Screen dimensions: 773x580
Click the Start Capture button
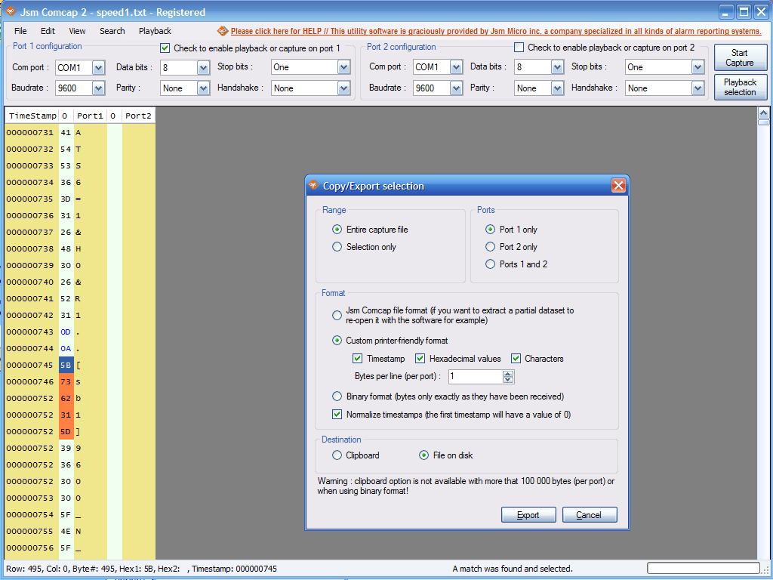coord(740,57)
